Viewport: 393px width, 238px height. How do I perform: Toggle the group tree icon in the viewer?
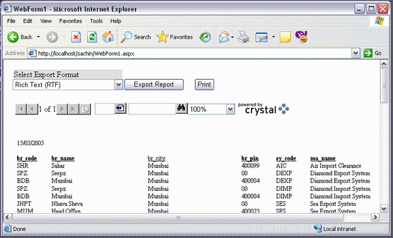[85, 109]
